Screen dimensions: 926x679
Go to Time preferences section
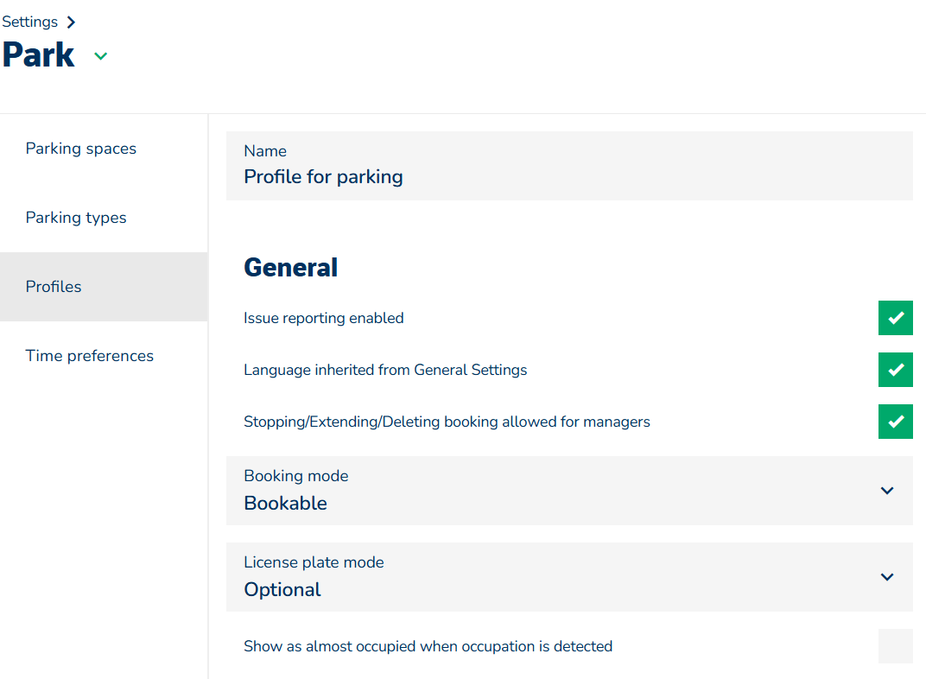tap(90, 356)
